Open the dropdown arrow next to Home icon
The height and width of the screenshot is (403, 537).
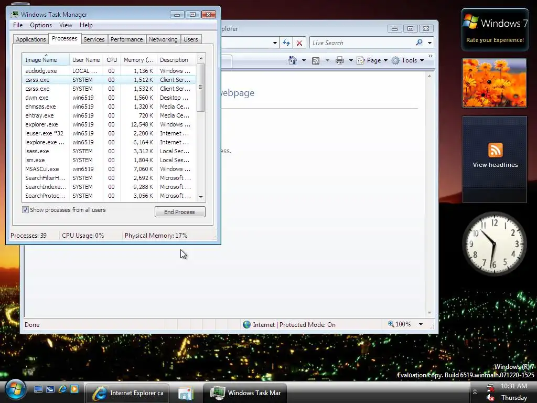304,61
